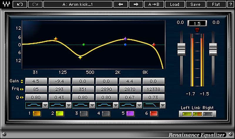Click band 6 low-pass filter shape icon
This screenshot has width=235, height=139.
[x=152, y=105]
